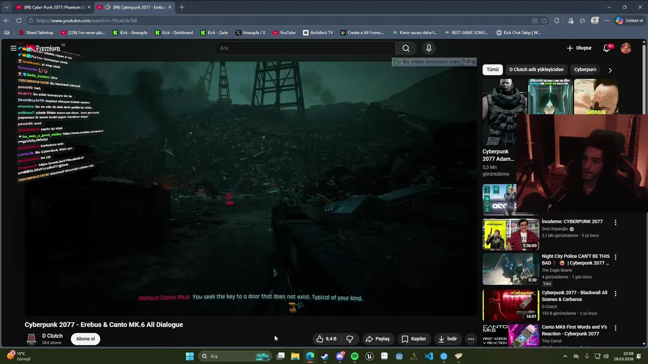The height and width of the screenshot is (364, 648).
Task: Mute the Cyberpunk 2077 - Erebus tab audio
Action: 107,7
